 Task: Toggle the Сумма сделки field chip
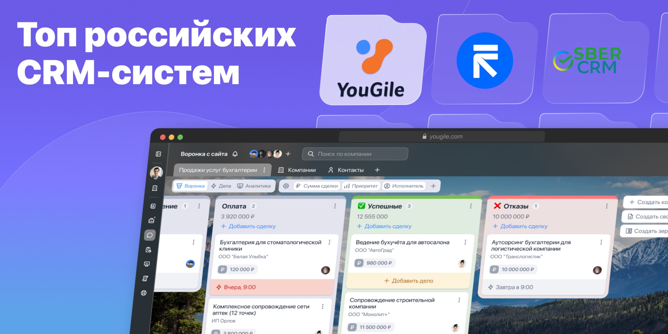[x=316, y=186]
